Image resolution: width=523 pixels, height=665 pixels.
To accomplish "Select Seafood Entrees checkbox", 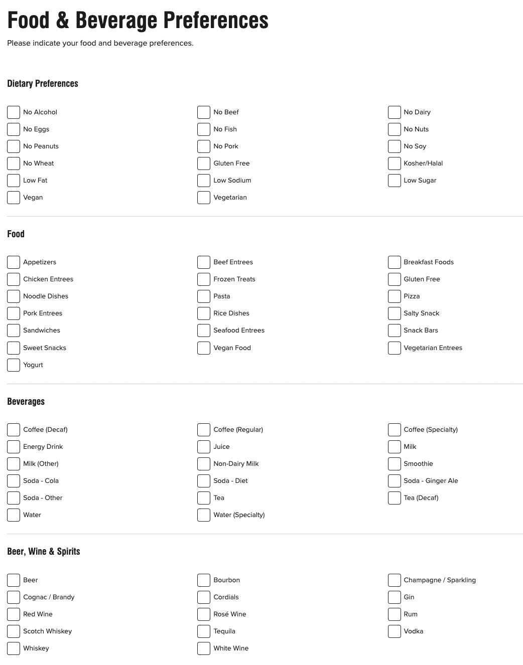I will click(x=203, y=330).
